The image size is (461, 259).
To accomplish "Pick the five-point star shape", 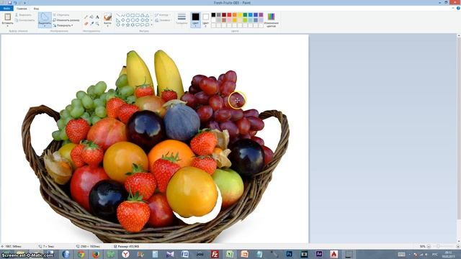I will click(x=128, y=25).
